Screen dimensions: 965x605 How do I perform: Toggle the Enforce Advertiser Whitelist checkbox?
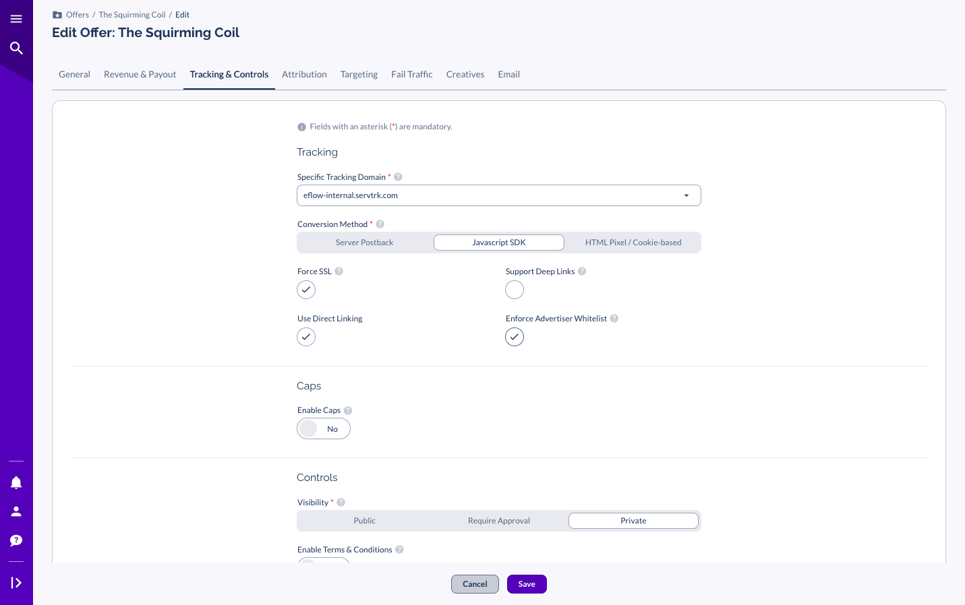(x=515, y=337)
